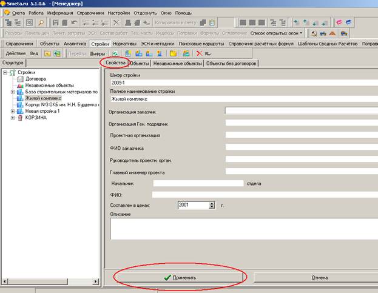Viewport: 378px width, 293px height.
Task: Click the red X delete icon
Action: (x=199, y=53)
